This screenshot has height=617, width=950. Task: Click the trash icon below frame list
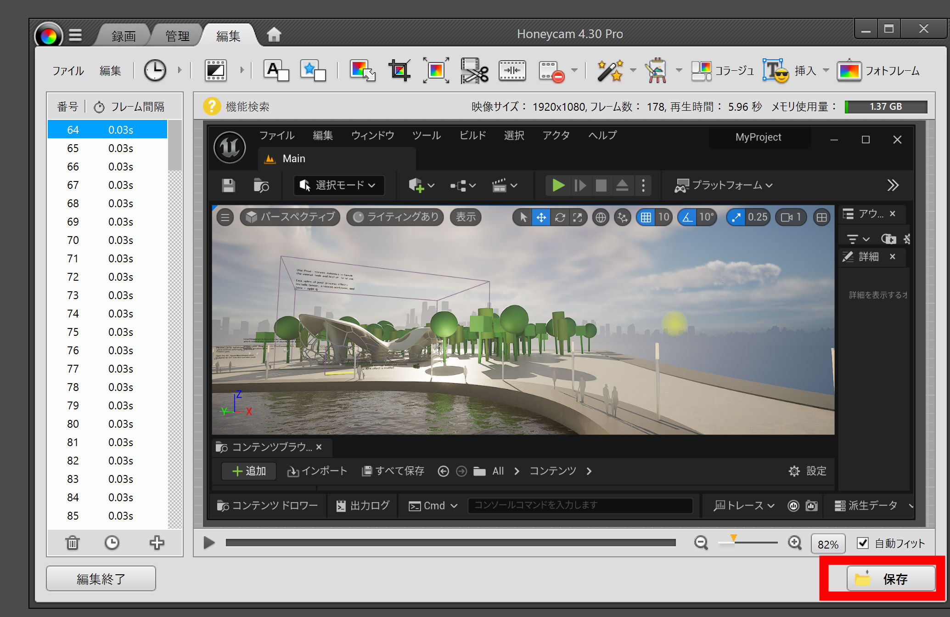[73, 543]
